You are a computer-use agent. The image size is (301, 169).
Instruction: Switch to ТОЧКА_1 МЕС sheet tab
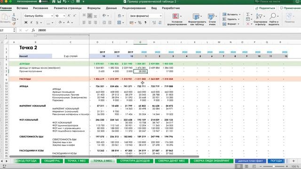click(x=77, y=161)
